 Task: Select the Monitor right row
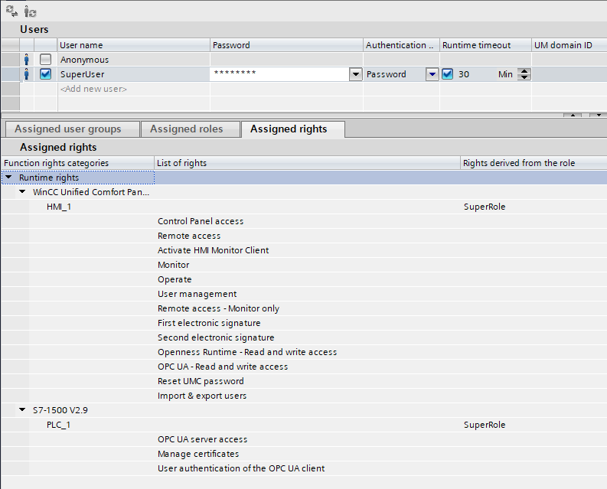(174, 265)
